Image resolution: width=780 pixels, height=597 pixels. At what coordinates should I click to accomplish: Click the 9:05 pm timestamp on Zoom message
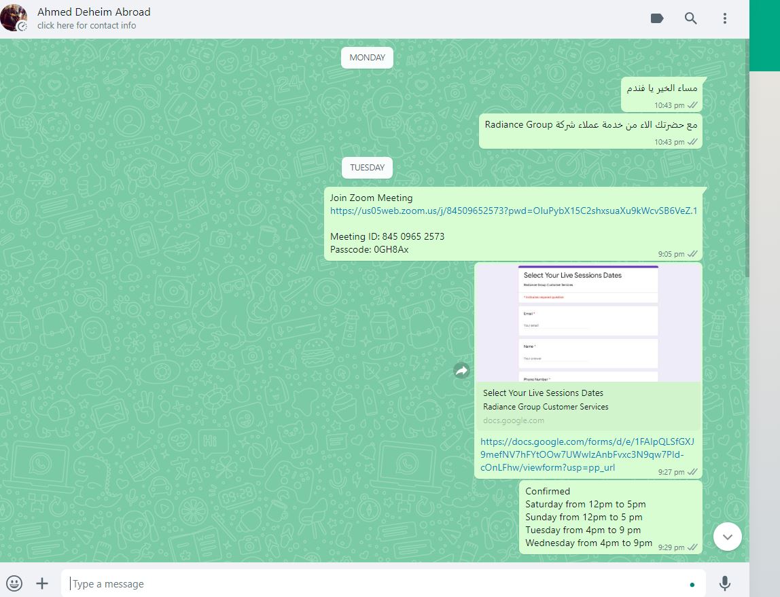[x=671, y=254]
